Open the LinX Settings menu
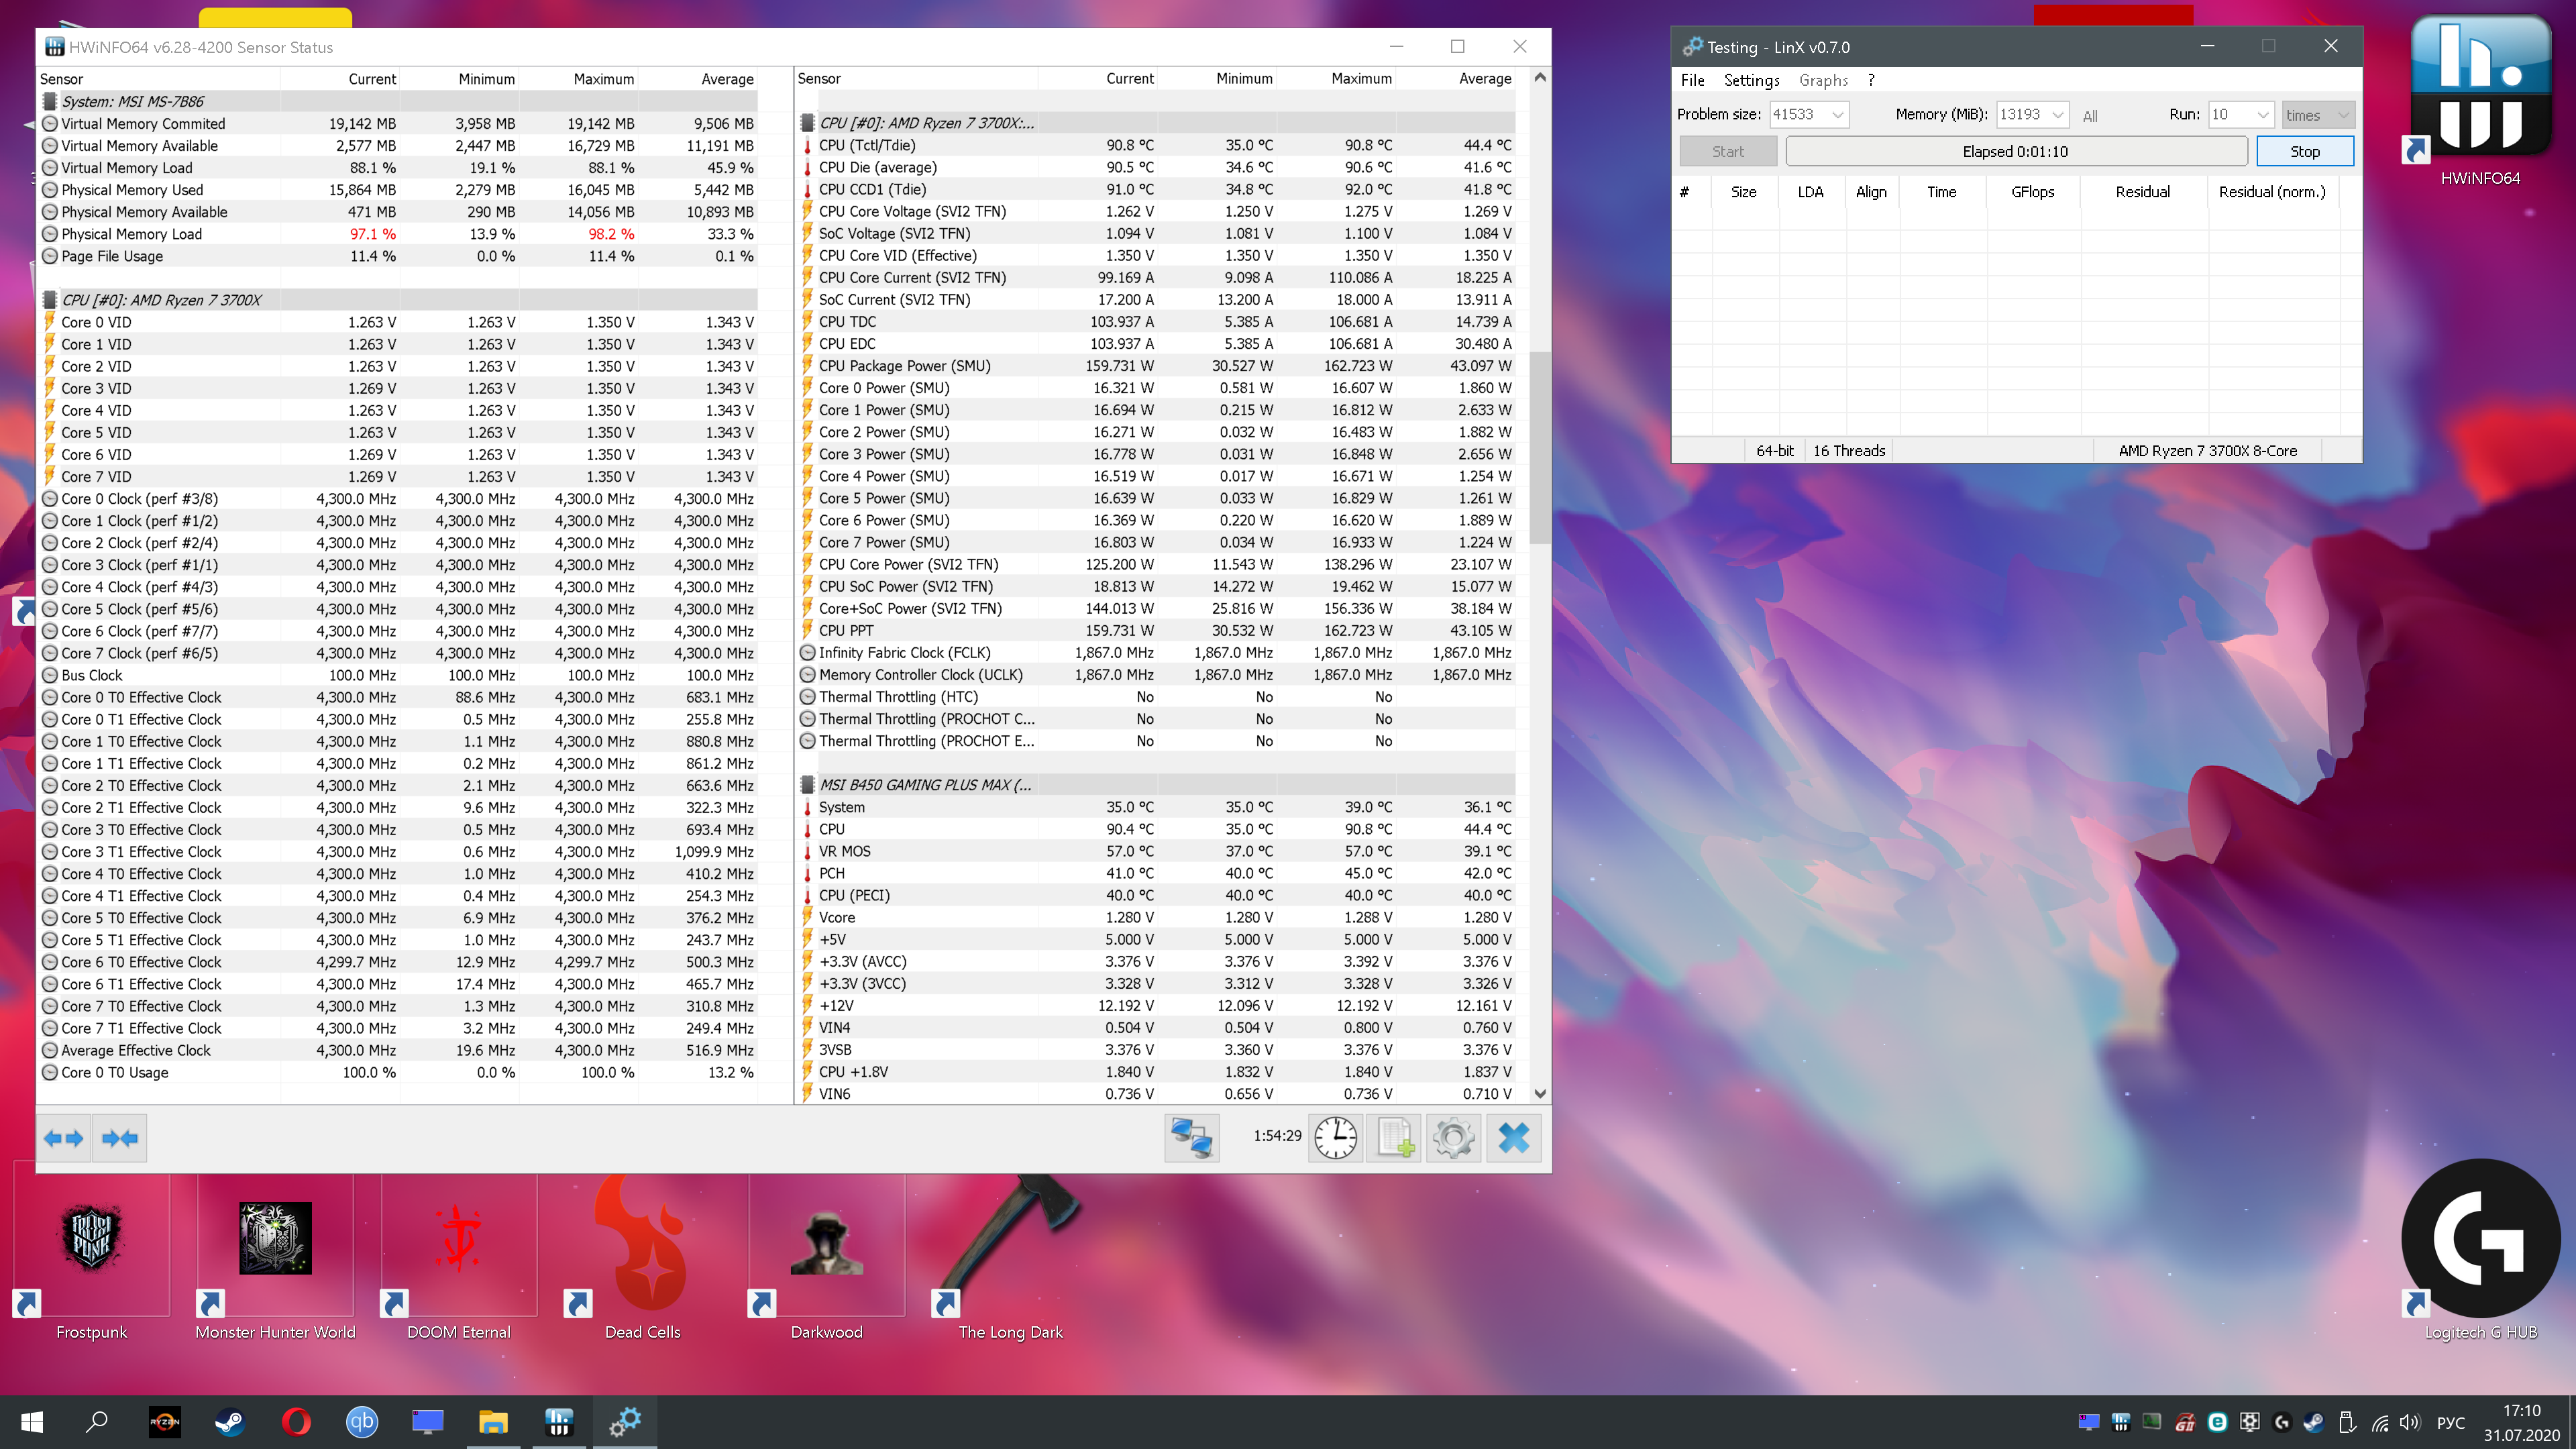The image size is (2576, 1449). pyautogui.click(x=1751, y=80)
